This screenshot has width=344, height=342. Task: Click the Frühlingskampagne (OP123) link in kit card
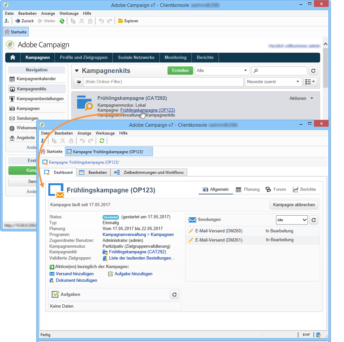148,110
